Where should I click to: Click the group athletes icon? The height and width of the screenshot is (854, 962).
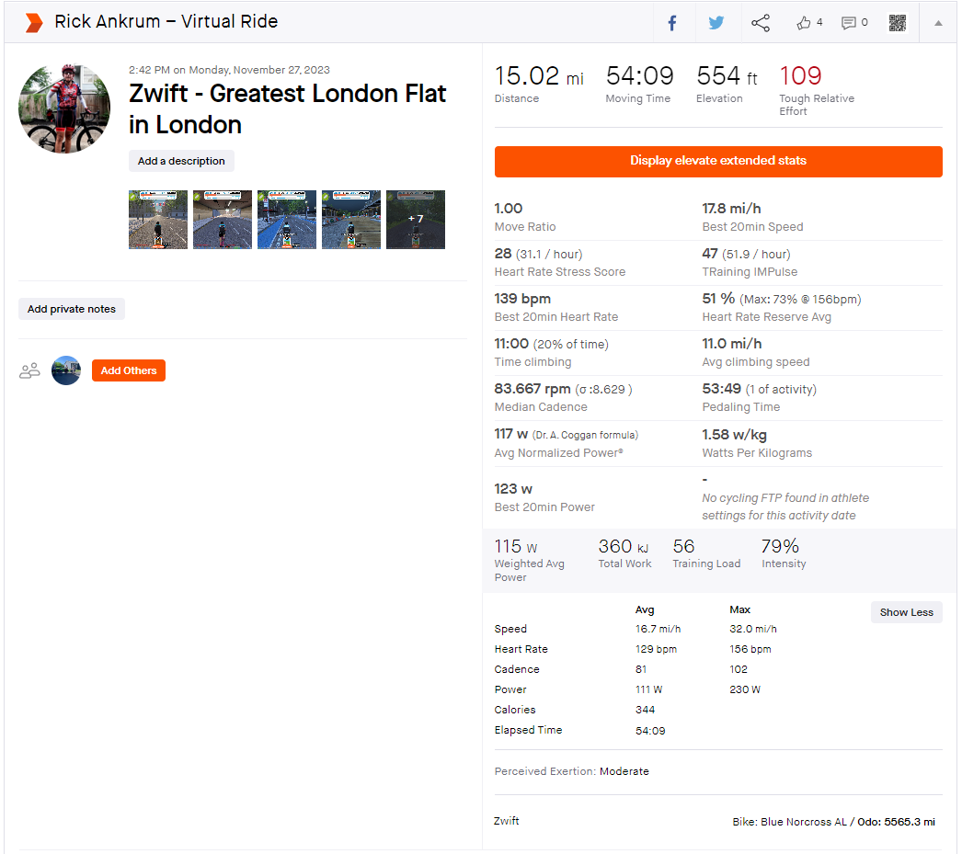pos(29,370)
